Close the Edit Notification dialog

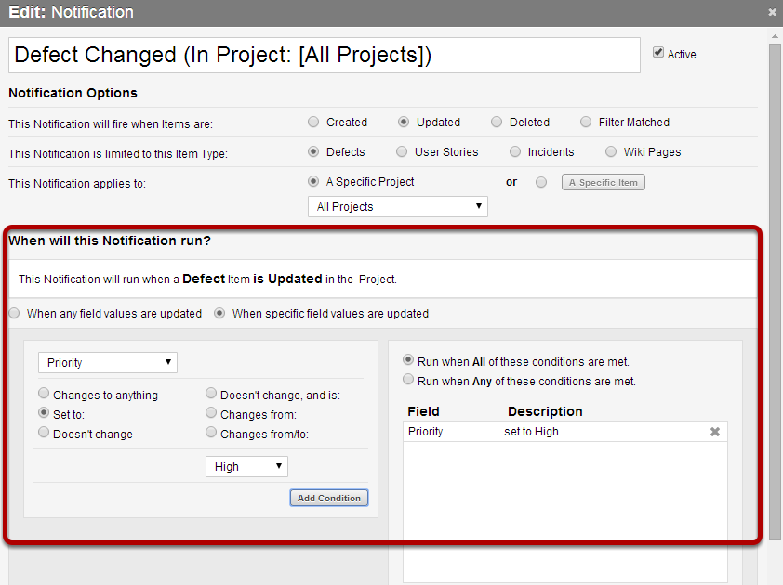772,12
